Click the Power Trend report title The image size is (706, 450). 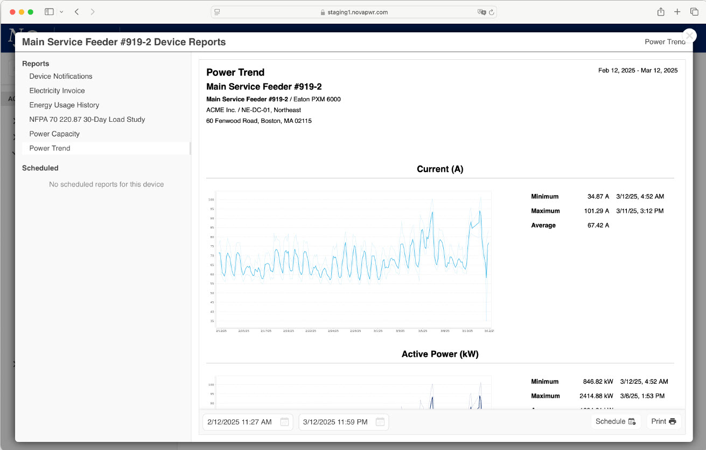pyautogui.click(x=235, y=72)
